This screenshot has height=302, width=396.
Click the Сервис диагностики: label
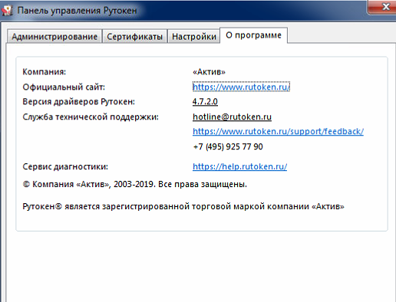point(65,166)
